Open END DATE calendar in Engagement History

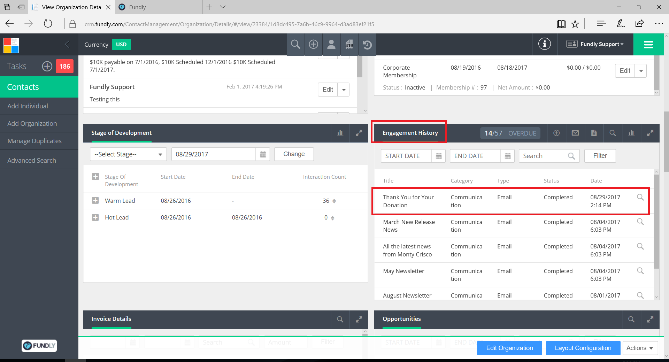[x=508, y=156]
